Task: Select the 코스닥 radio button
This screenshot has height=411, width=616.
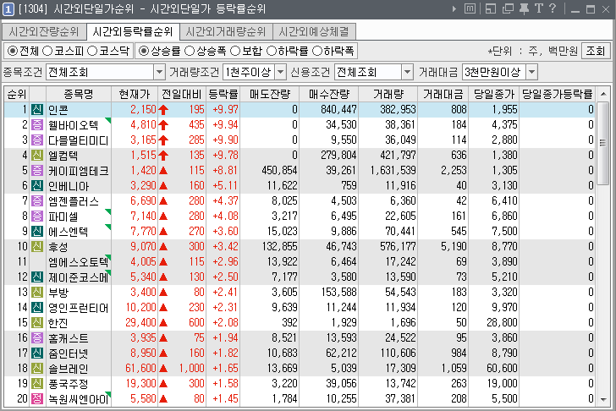Action: (92, 51)
